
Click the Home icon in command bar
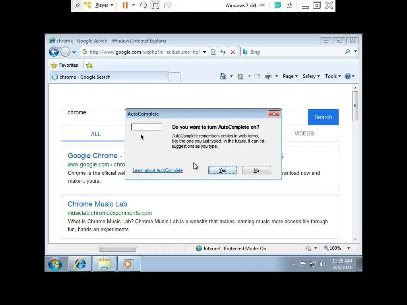pos(223,76)
